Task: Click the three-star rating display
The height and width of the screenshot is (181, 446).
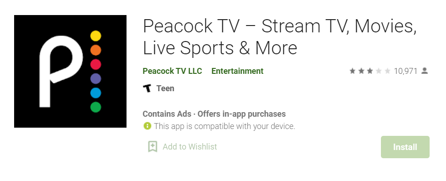Action: click(370, 71)
